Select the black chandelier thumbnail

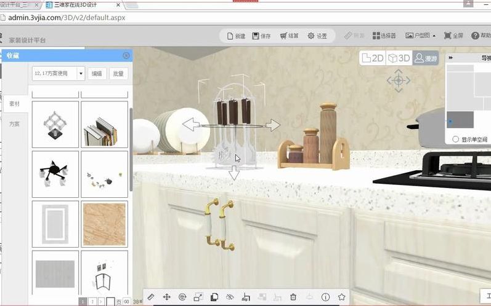coord(55,175)
